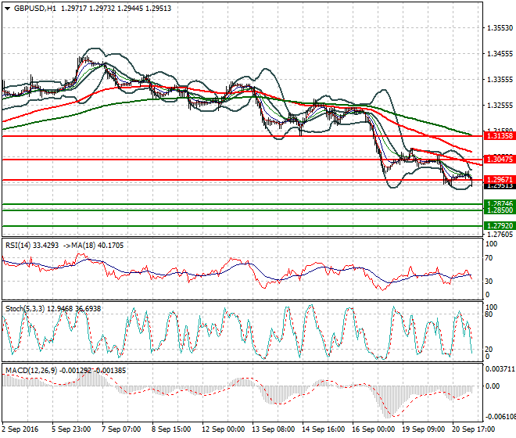
Task: Select the green 1.27920 price level label
Action: (x=500, y=225)
